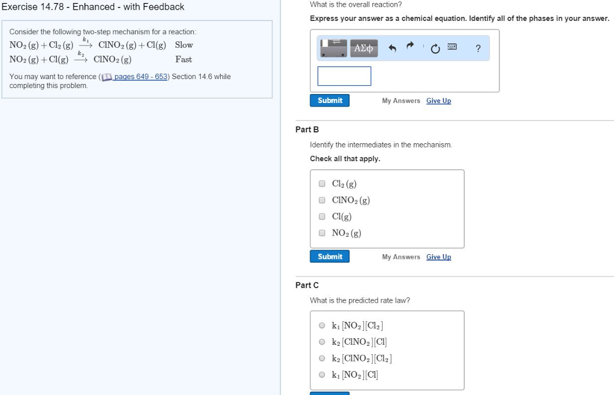Click the undo arrow in the equation editor
614x395 pixels.
click(x=392, y=48)
